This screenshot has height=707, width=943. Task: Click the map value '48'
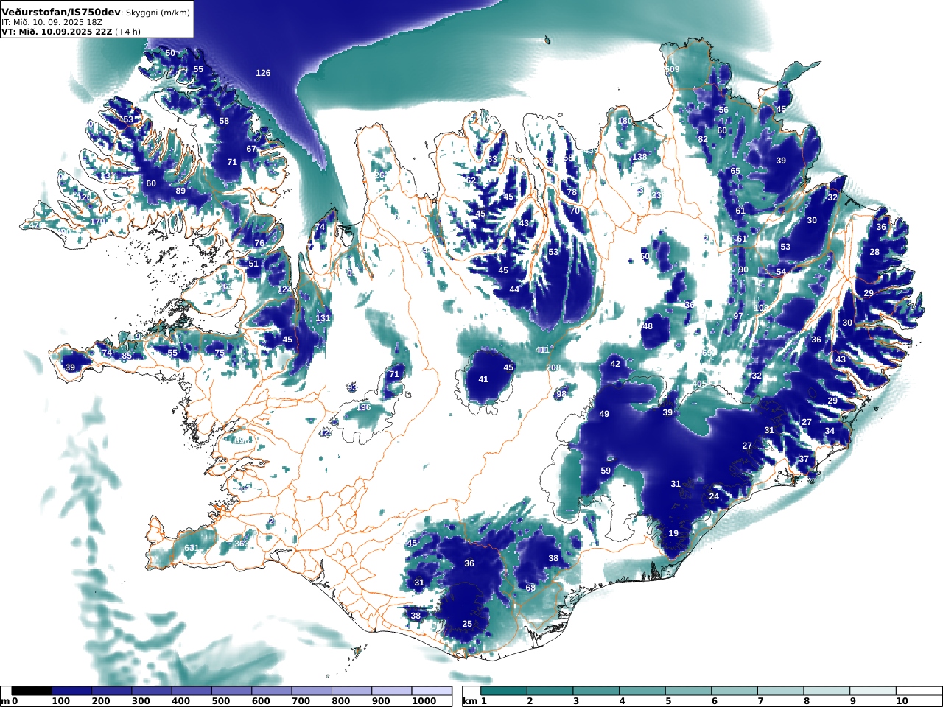[648, 326]
